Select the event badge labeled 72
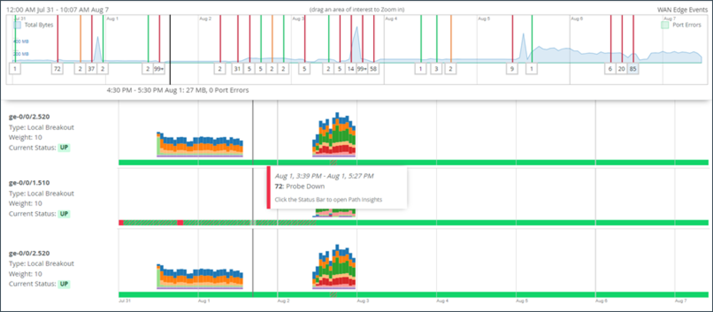Screen dimensions: 713x312 57,69
